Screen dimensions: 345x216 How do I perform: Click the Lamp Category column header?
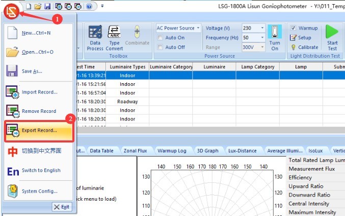point(258,67)
